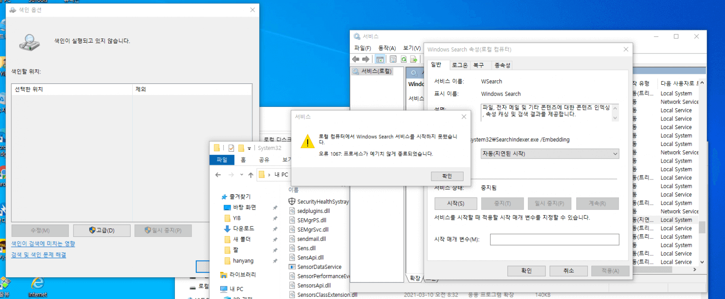Open the 새 폴더 folder in navigation pane
The image size is (725, 299).
237,239
